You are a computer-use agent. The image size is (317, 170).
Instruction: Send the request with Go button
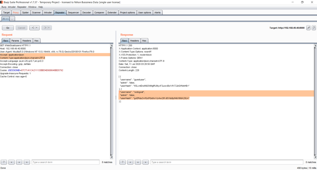[8, 28]
